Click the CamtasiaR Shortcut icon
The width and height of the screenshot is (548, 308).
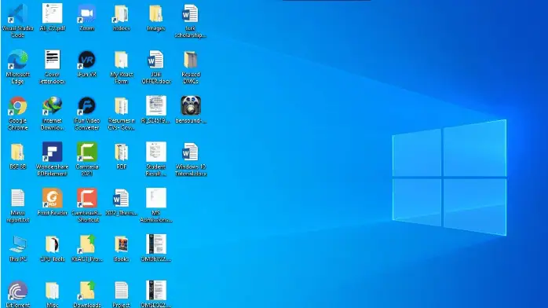tap(86, 198)
